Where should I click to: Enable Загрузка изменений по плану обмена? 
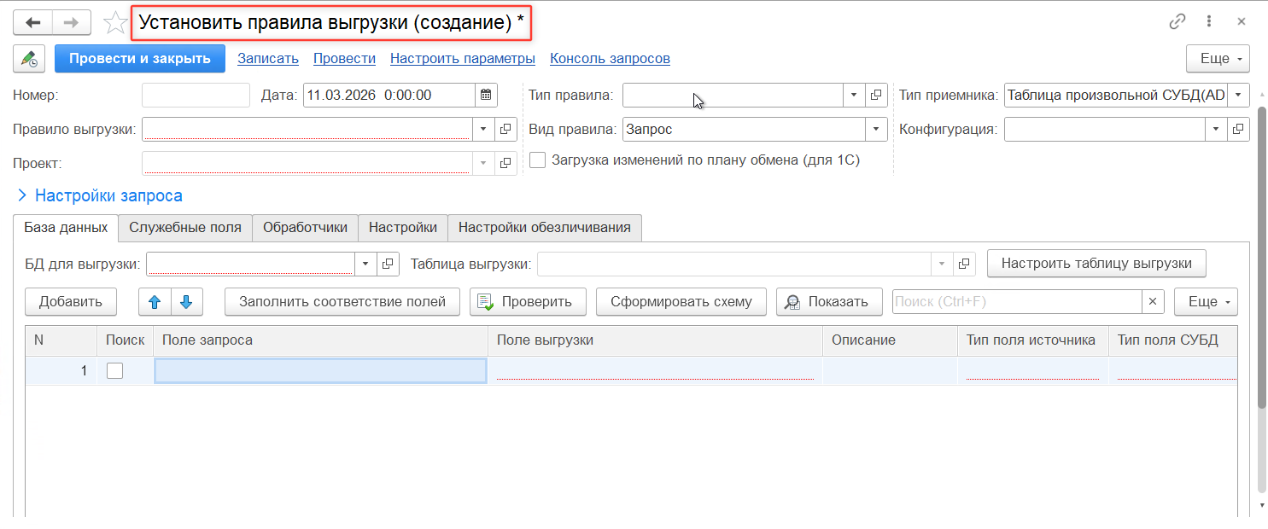point(538,160)
